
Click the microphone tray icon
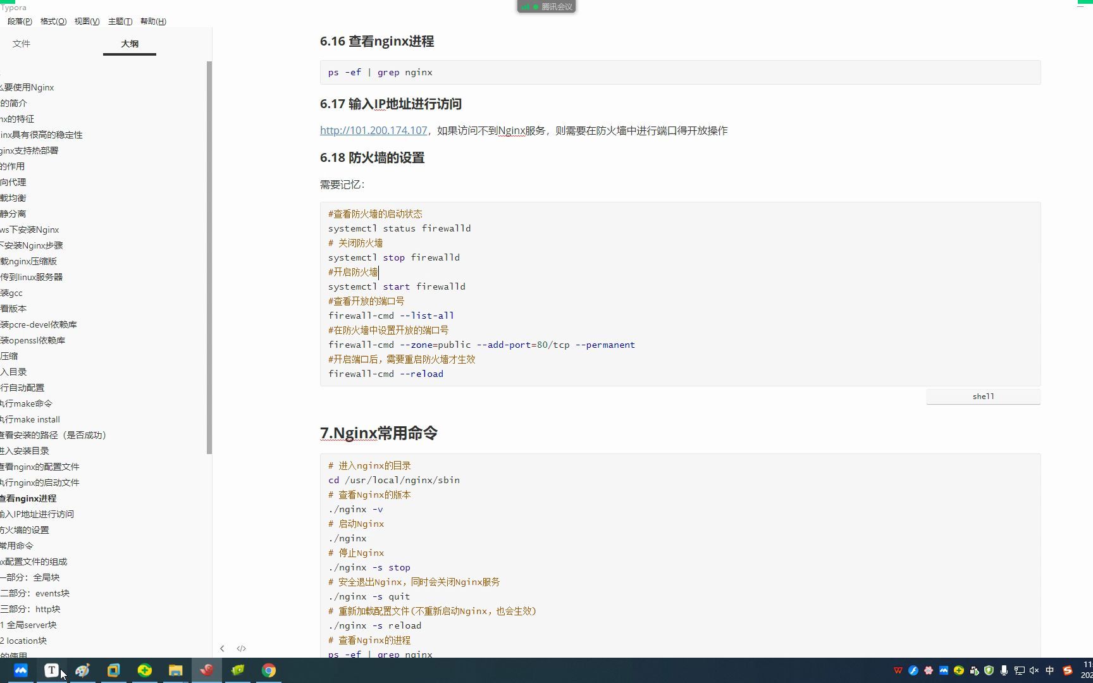[1004, 670]
